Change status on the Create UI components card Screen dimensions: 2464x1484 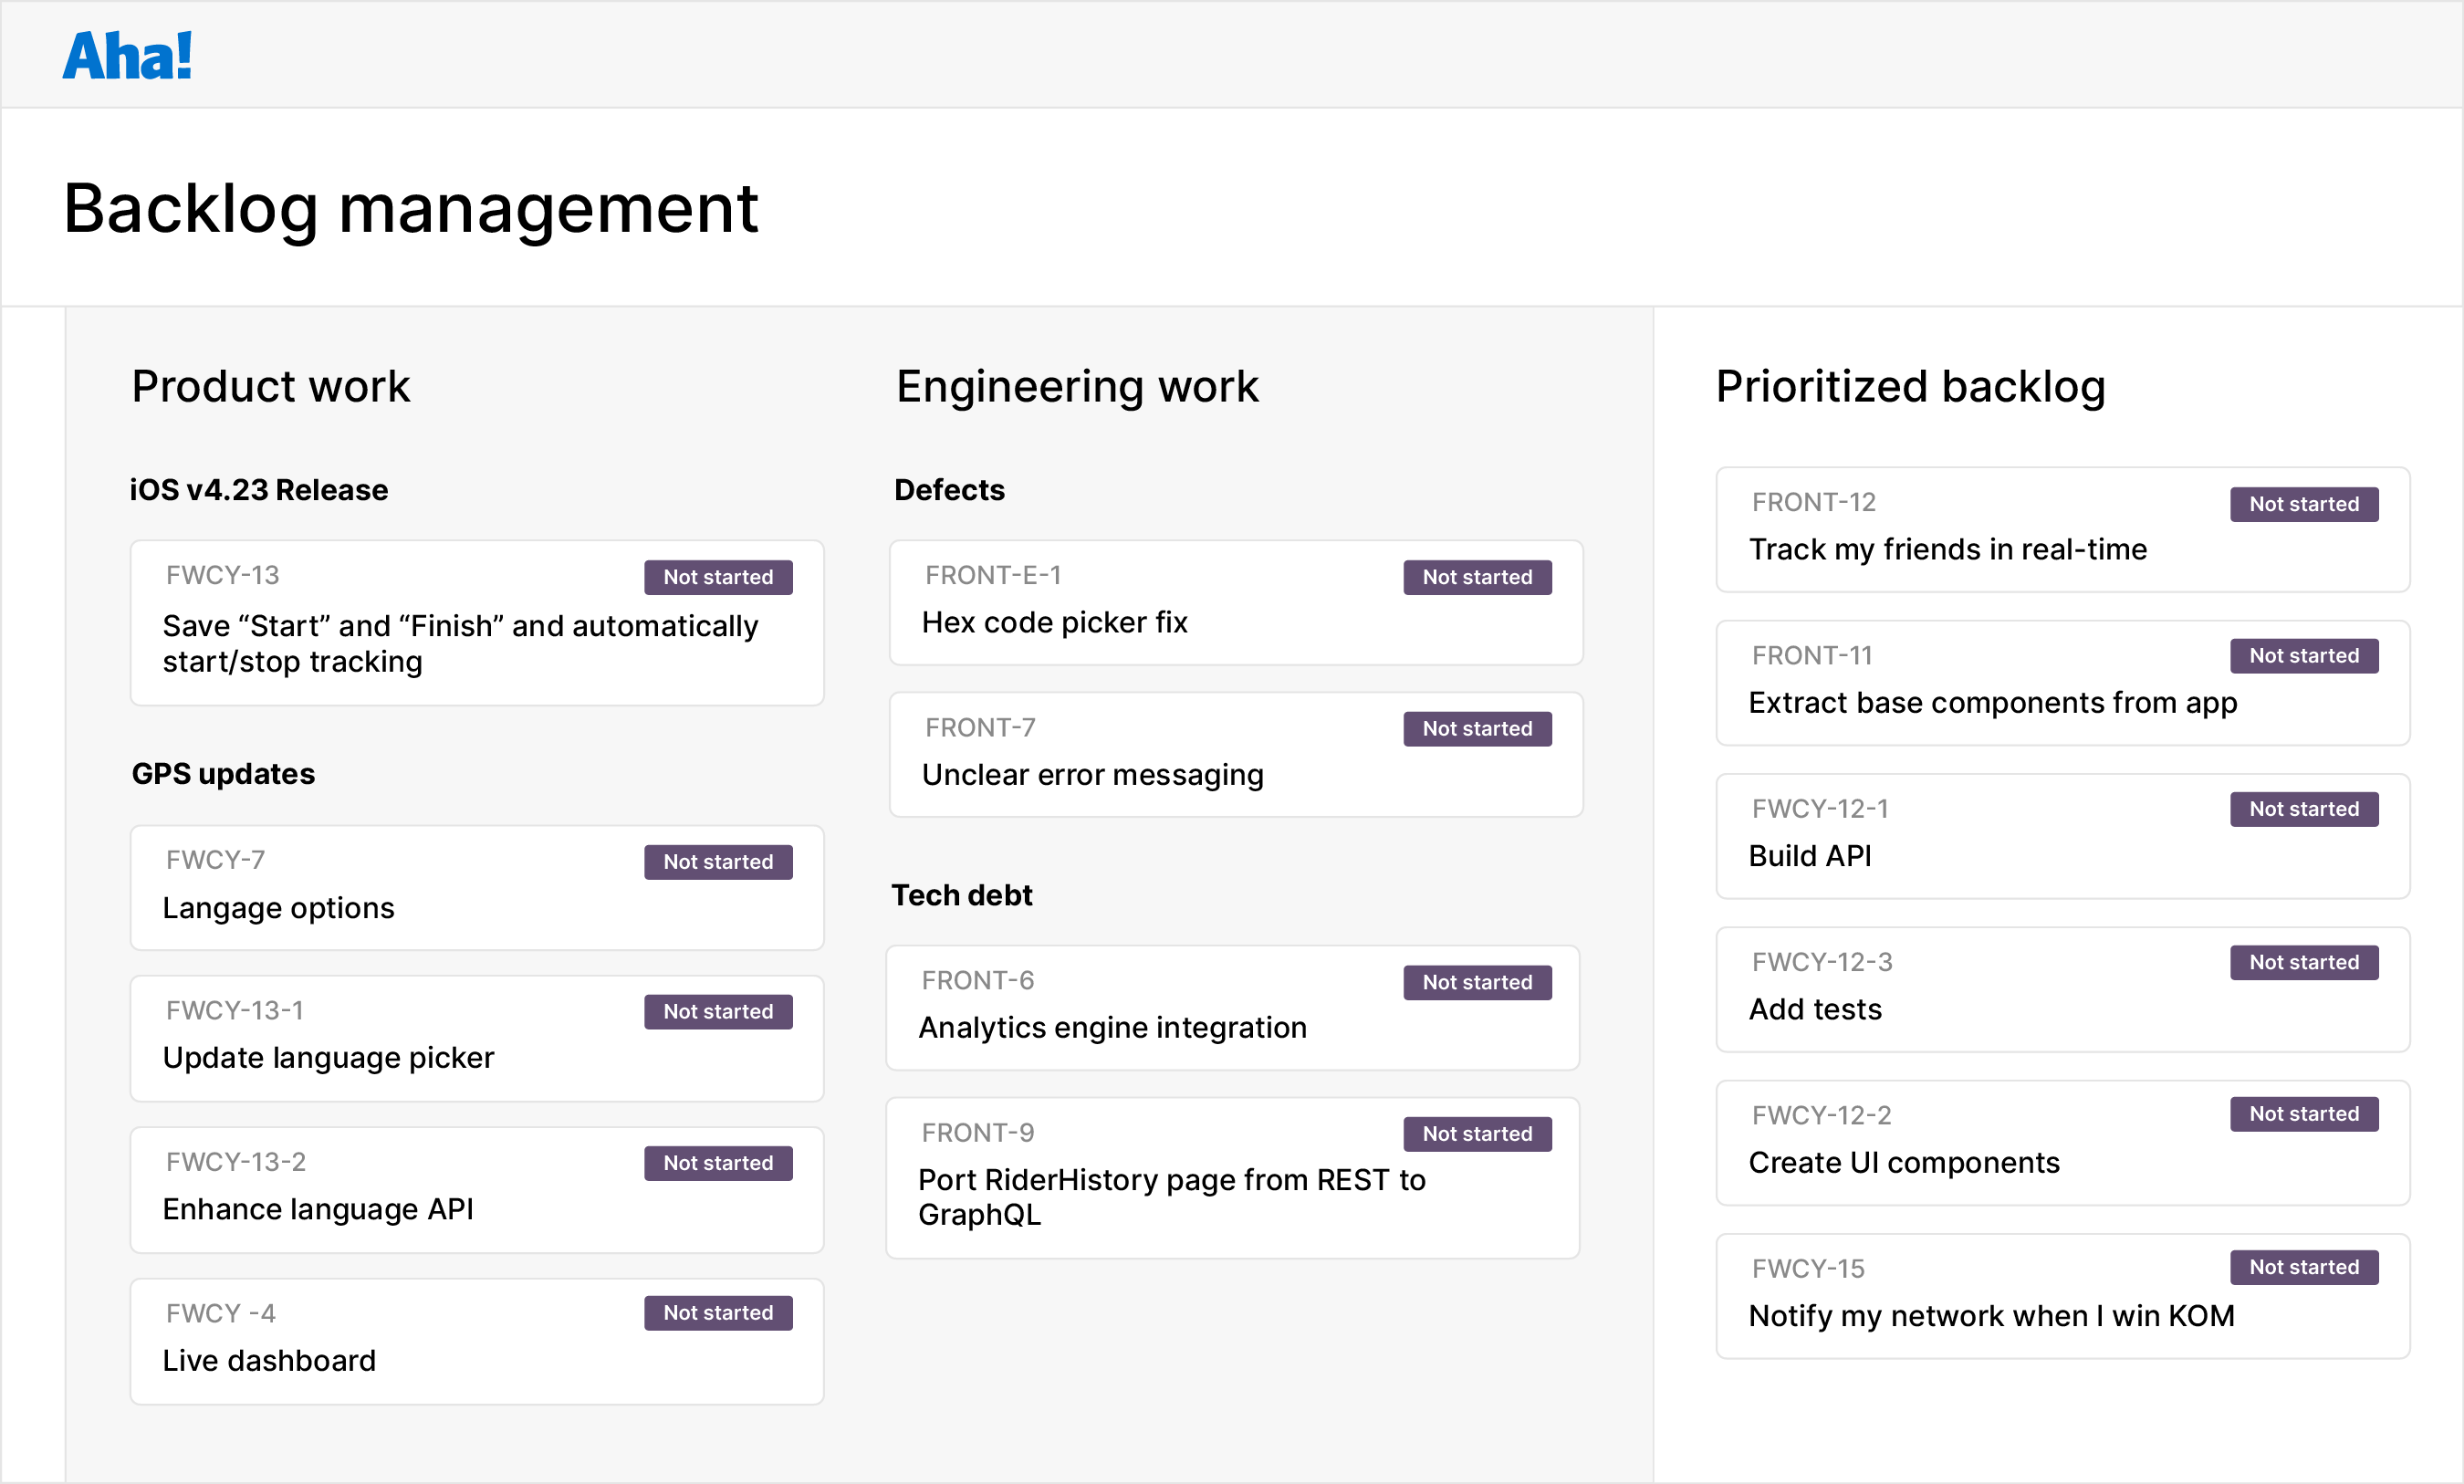pyautogui.click(x=2303, y=1113)
